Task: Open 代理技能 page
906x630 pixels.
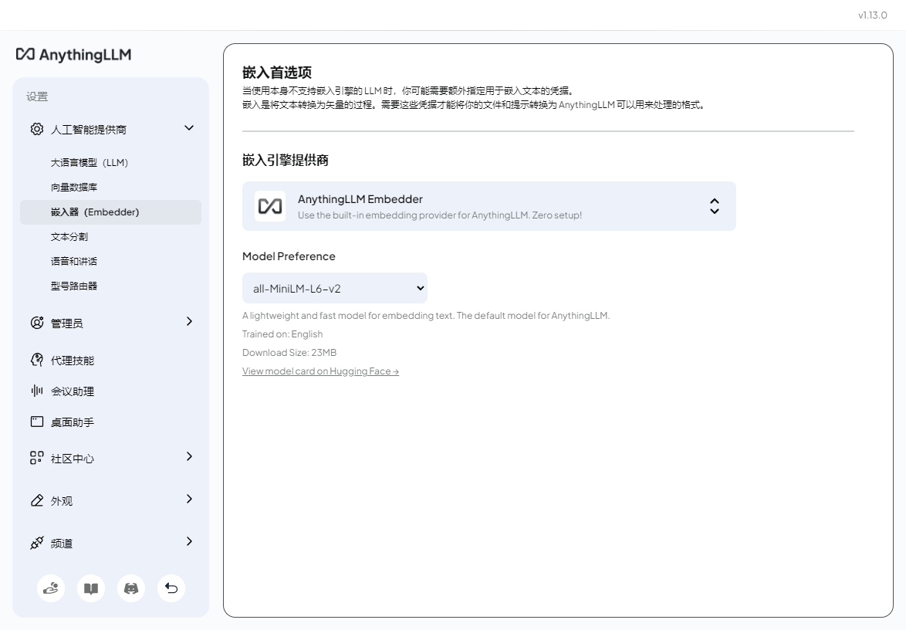Action: (73, 361)
